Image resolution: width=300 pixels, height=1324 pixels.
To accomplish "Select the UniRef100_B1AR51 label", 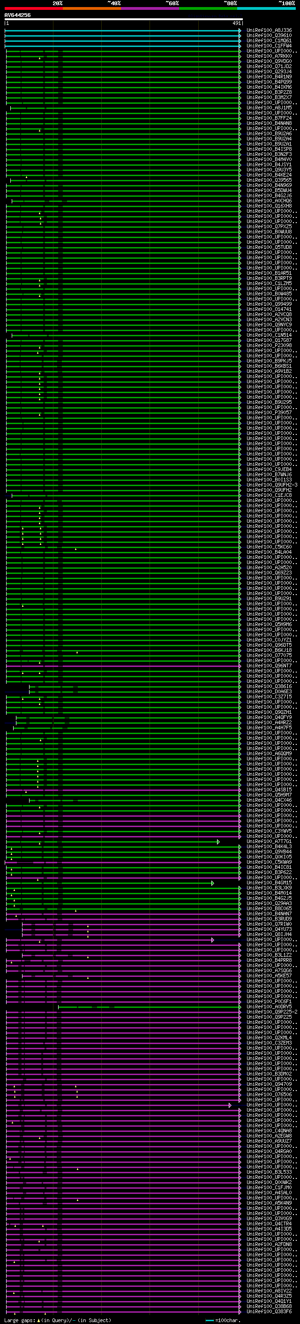I will click(269, 273).
